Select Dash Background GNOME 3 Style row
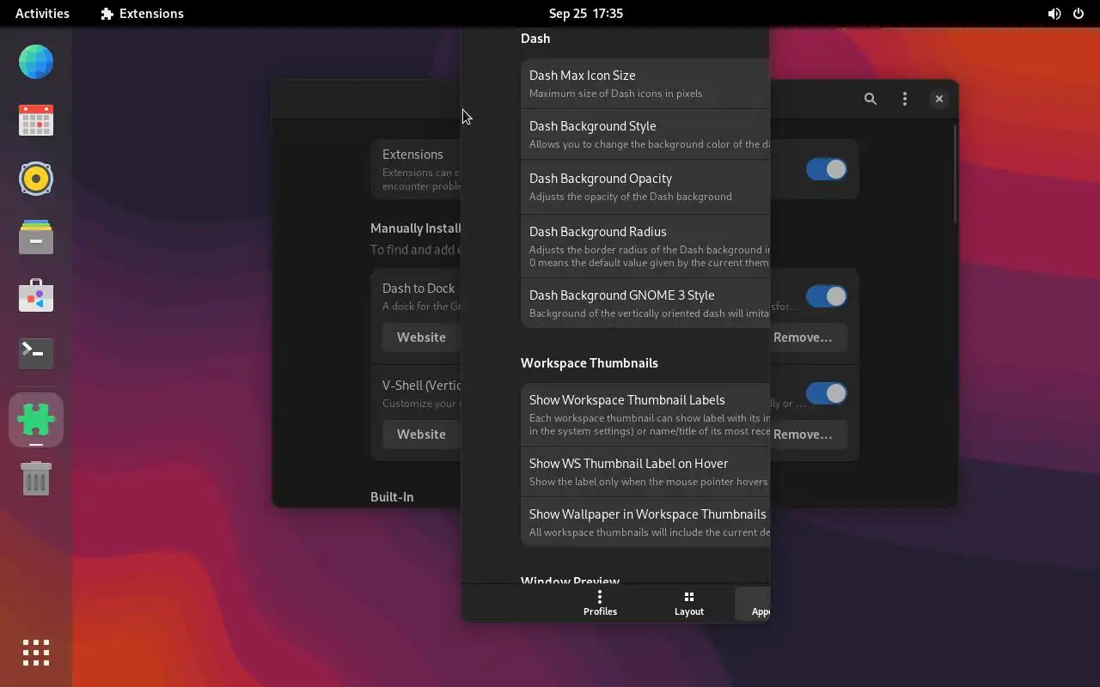This screenshot has height=687, width=1100. [x=645, y=303]
